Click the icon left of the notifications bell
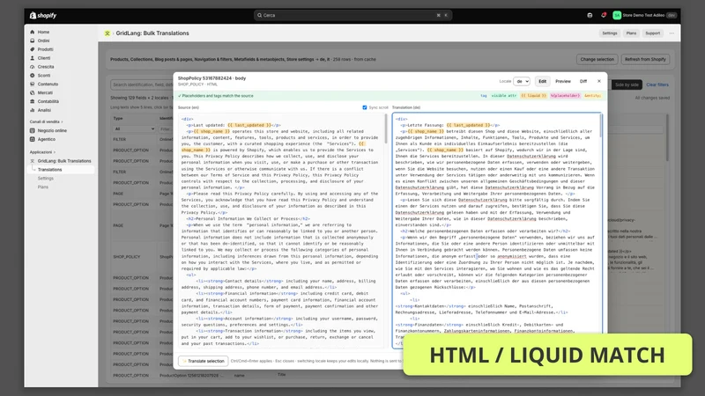Screen dimensions: 705x396 click(590, 15)
